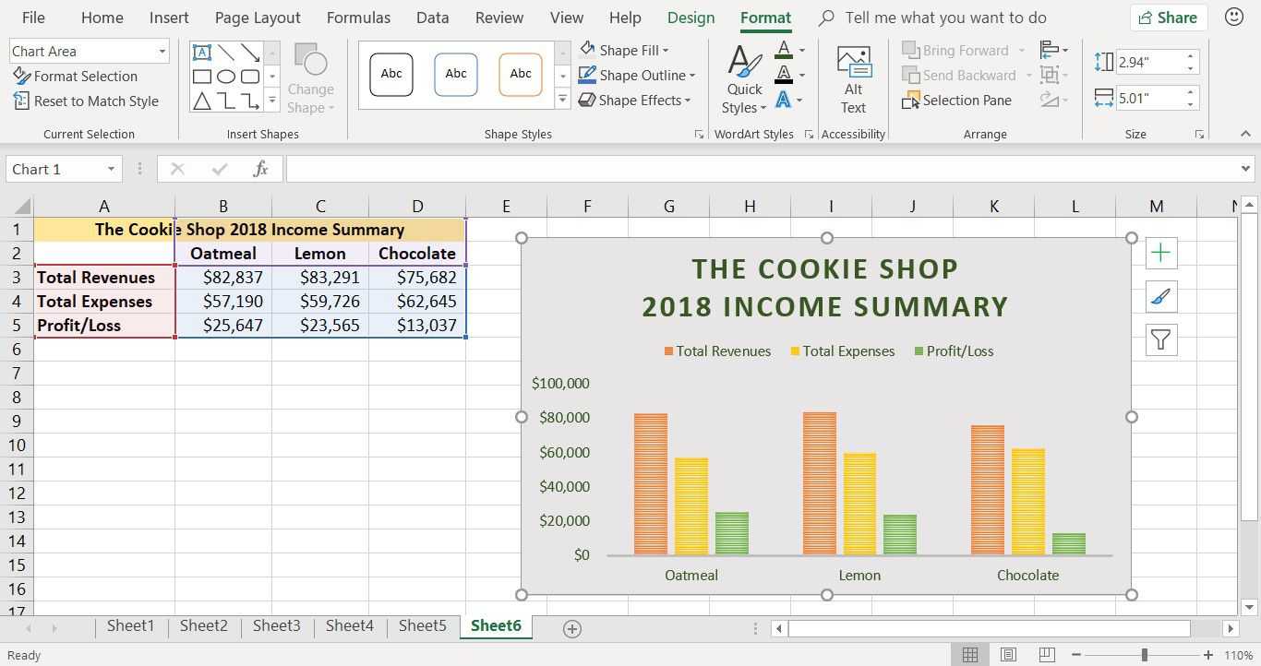Select the Rounded Rectangle shape in Insert Shapes

click(249, 77)
